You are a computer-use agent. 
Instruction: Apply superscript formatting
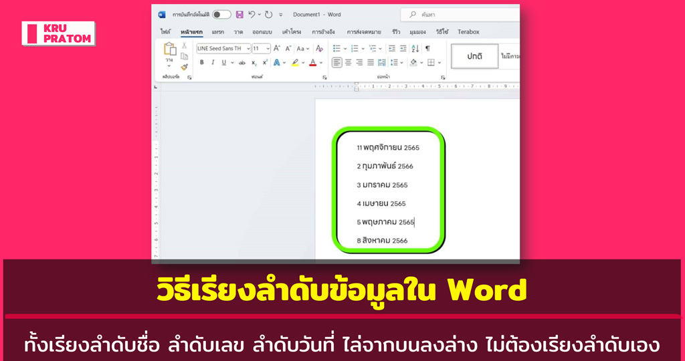point(265,63)
